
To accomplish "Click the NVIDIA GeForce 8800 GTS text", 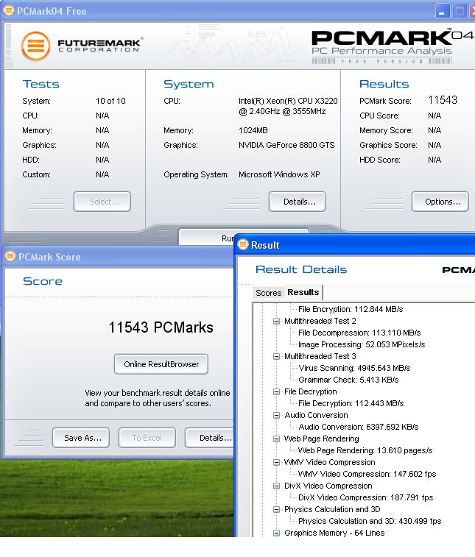I will pos(286,145).
